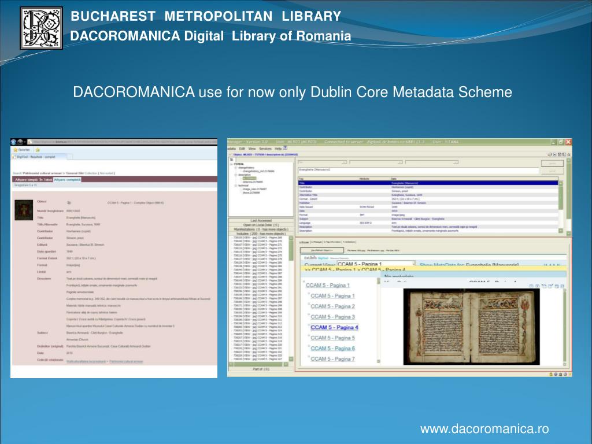
Task: Click the Favorites star icon in browser
Action: pyautogui.click(x=16, y=150)
